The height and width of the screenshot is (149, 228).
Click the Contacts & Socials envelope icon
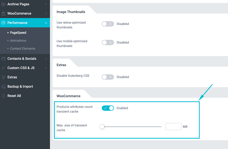click(3, 59)
